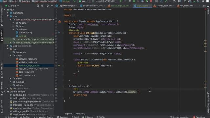The width and height of the screenshot is (210, 118).
Task: Run the app with the green play icon
Action: tap(121, 1)
